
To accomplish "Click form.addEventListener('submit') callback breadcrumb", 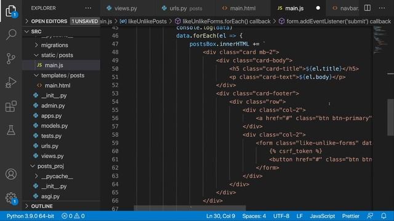I will pyautogui.click(x=335, y=21).
